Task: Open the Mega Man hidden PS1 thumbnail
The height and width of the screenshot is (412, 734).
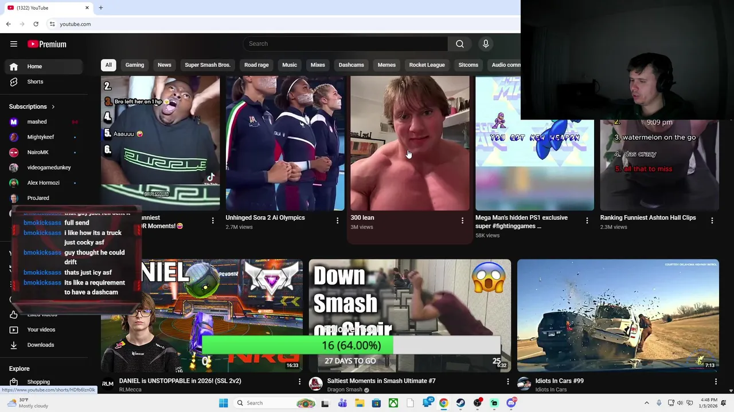Action: click(x=534, y=143)
